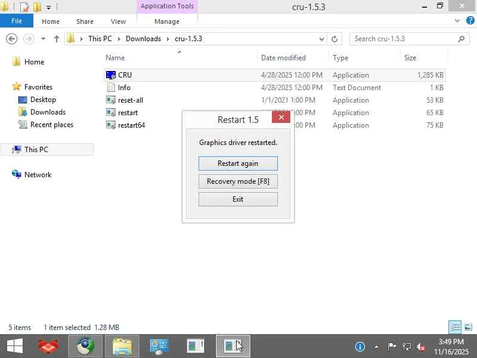Select the reset-all application icon
The height and width of the screenshot is (358, 477).
click(111, 100)
